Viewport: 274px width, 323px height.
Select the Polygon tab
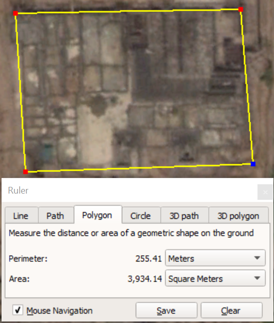coord(98,215)
